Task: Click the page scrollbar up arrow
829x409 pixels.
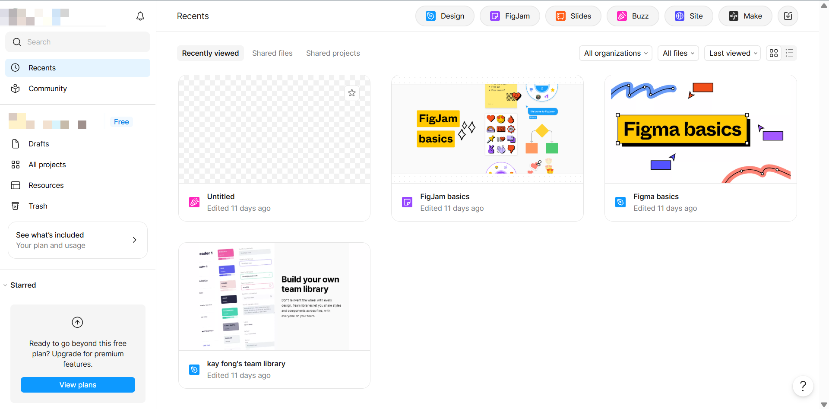Action: click(x=824, y=6)
